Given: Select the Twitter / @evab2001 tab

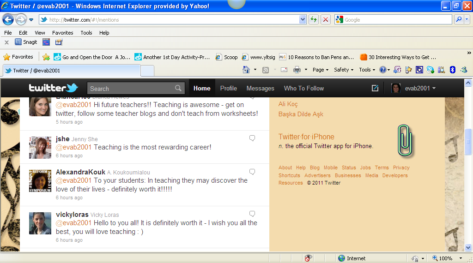Looking at the screenshot, I should (x=72, y=71).
